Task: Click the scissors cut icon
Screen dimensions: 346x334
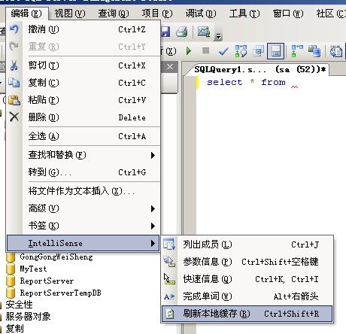Action: point(14,65)
